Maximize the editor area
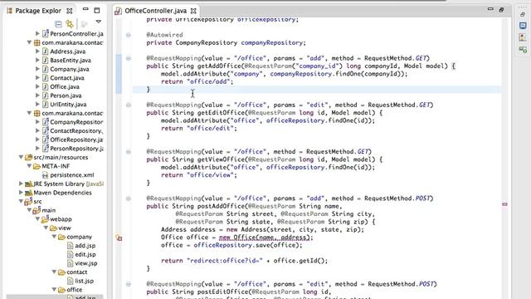This screenshot has height=299, width=531. (x=501, y=10)
